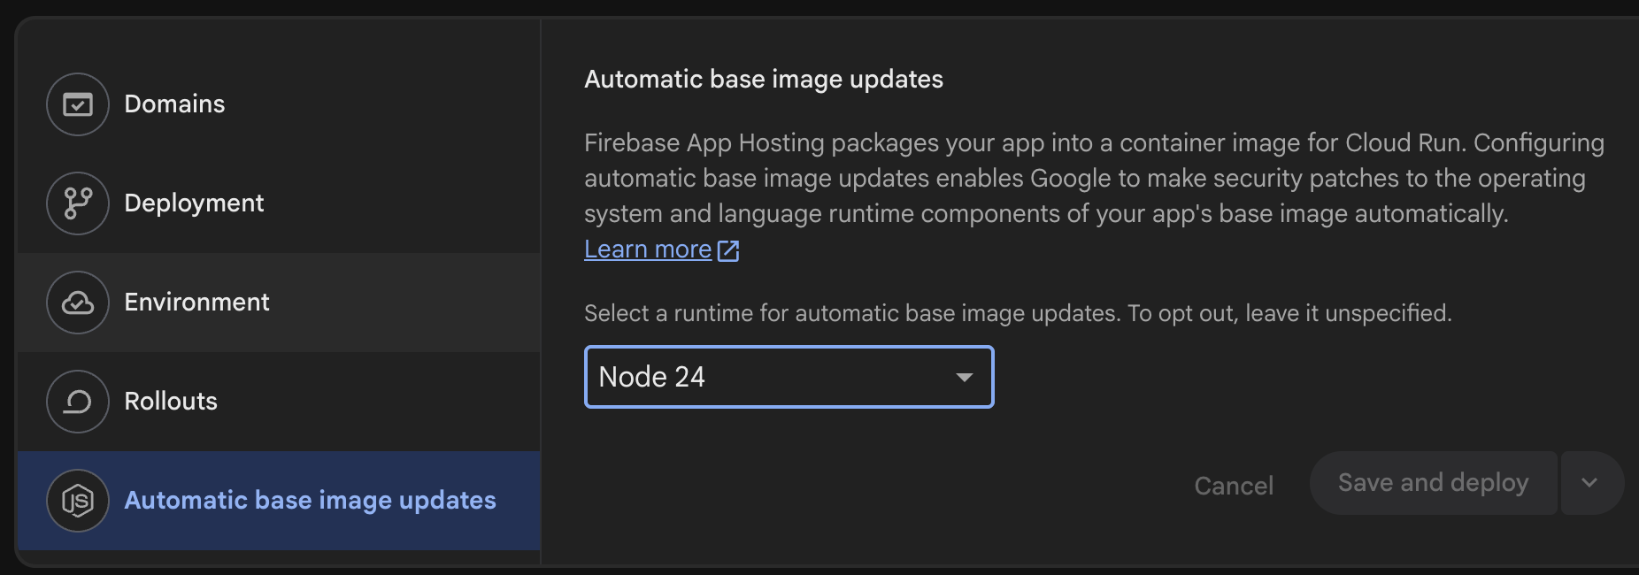Screen dimensions: 1639x575
Task: Click the Save and deploy button
Action: coord(1433,483)
